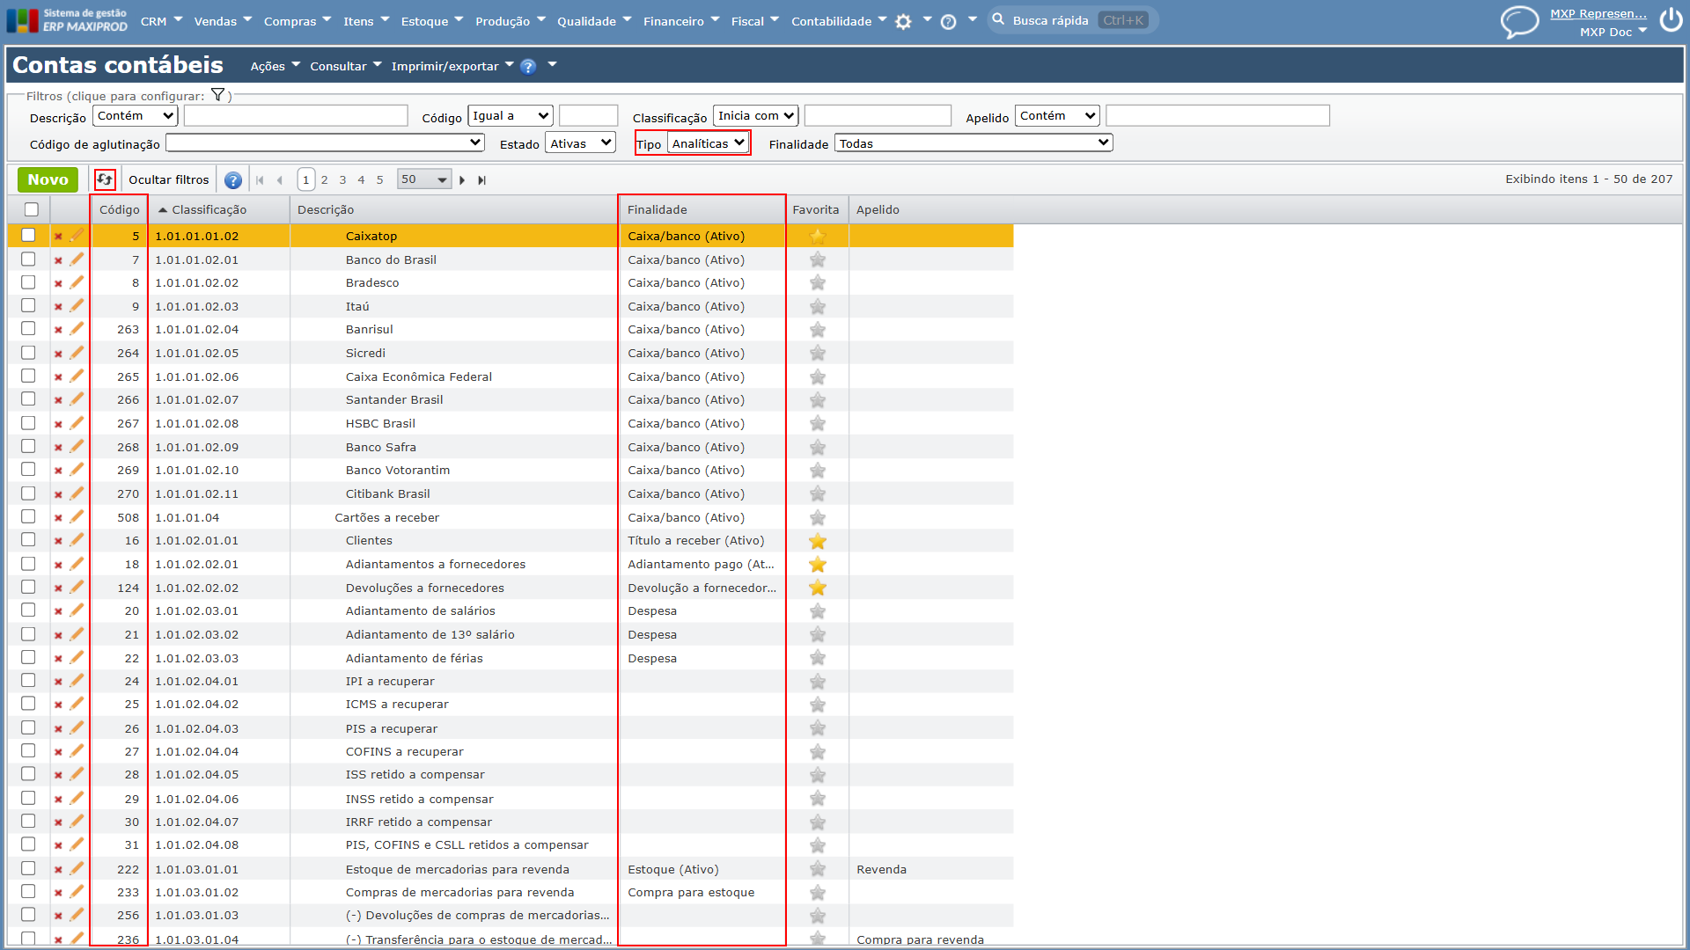Go to page 3 in pager
This screenshot has height=950, width=1690.
pos(342,179)
